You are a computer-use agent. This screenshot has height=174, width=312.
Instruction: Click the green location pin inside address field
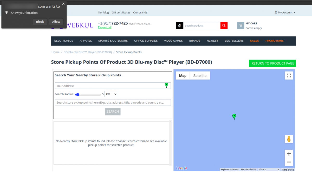click(167, 85)
